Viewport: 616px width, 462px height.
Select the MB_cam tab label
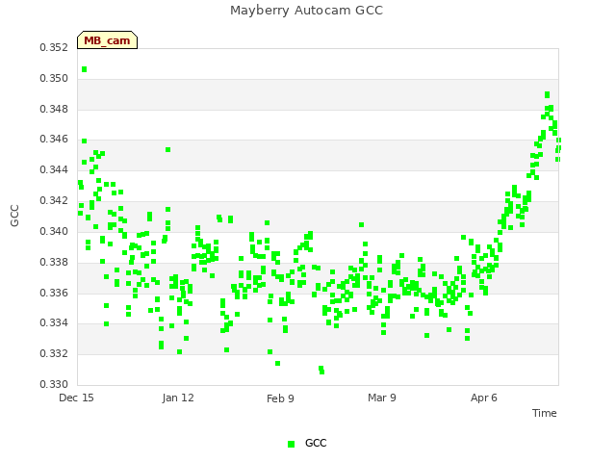click(107, 40)
